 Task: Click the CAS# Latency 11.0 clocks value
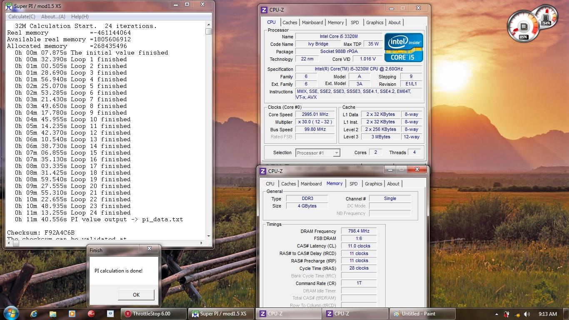359,246
